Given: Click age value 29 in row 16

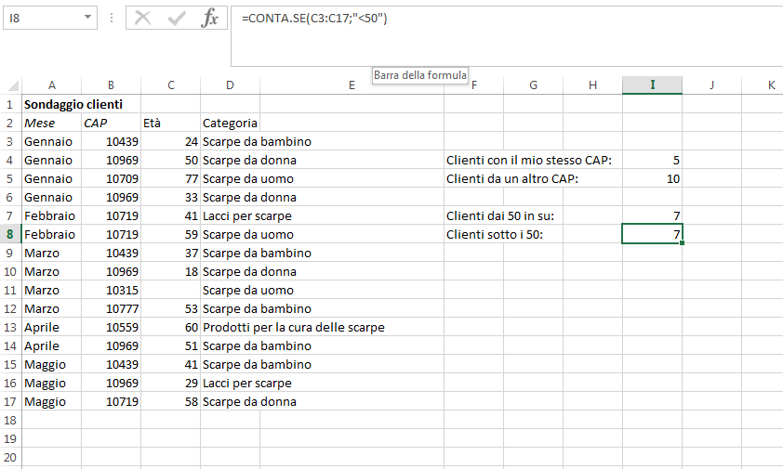Looking at the screenshot, I should 171,384.
